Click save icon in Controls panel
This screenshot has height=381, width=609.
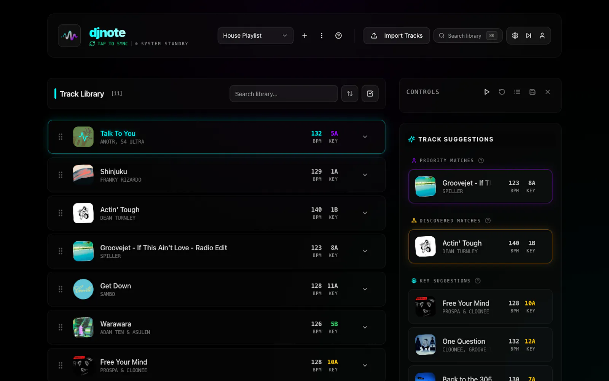click(x=532, y=92)
